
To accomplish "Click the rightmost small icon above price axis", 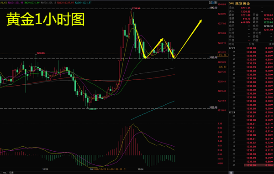I will point(216,2).
